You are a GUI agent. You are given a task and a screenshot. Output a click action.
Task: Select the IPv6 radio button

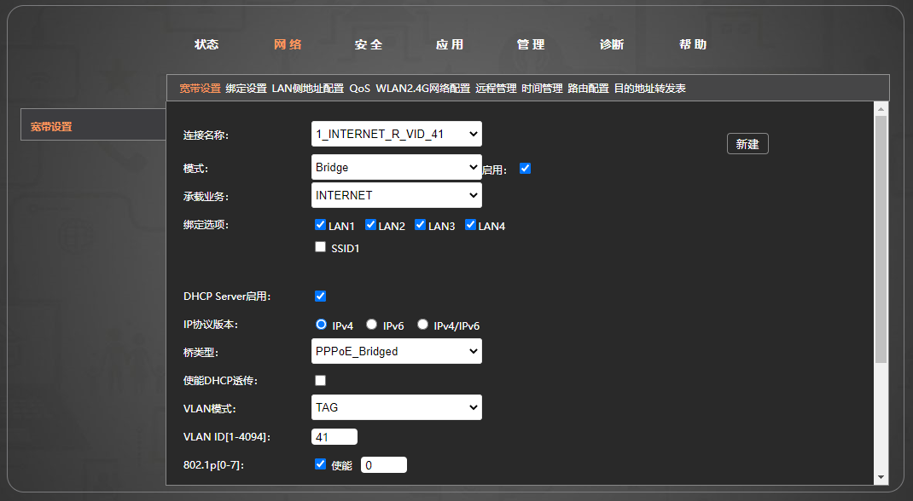[371, 324]
